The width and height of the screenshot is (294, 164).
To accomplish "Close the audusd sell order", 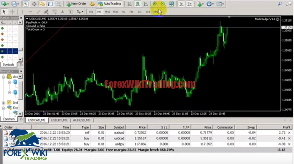I will (x=289, y=133).
